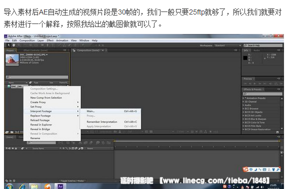Open Effects & Presets panel menu

pyautogui.click(x=278, y=89)
